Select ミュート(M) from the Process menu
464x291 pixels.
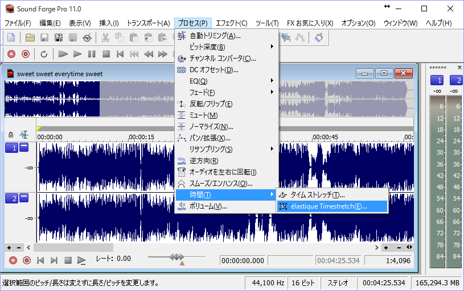[x=227, y=115]
